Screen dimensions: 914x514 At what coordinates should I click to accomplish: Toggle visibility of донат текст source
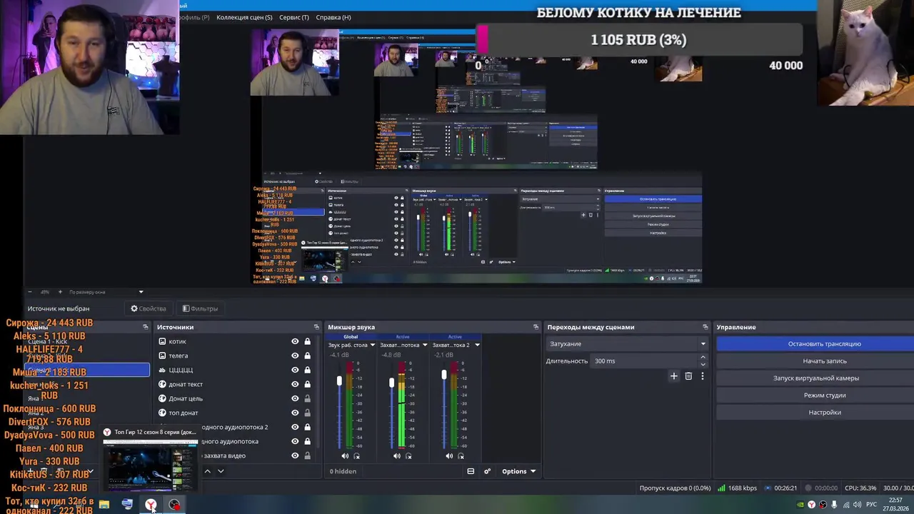[295, 384]
